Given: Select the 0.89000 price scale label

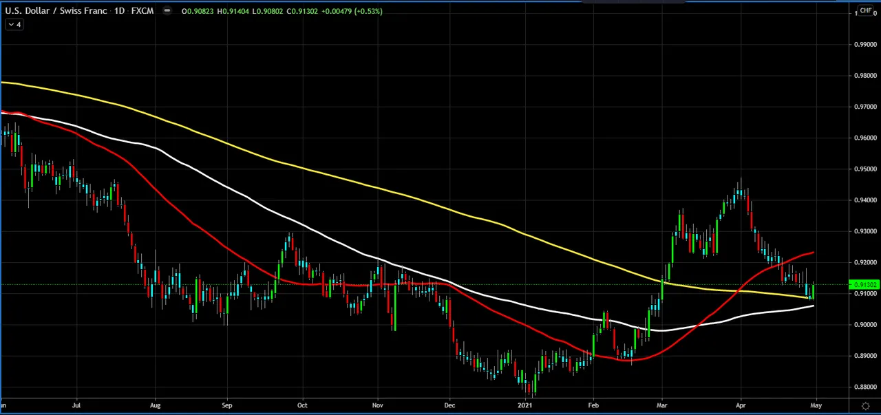Looking at the screenshot, I should click(x=865, y=356).
